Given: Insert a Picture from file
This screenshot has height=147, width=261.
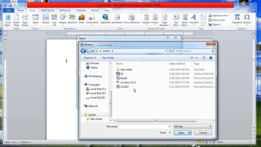Looking at the screenshot, I should point(46,19).
